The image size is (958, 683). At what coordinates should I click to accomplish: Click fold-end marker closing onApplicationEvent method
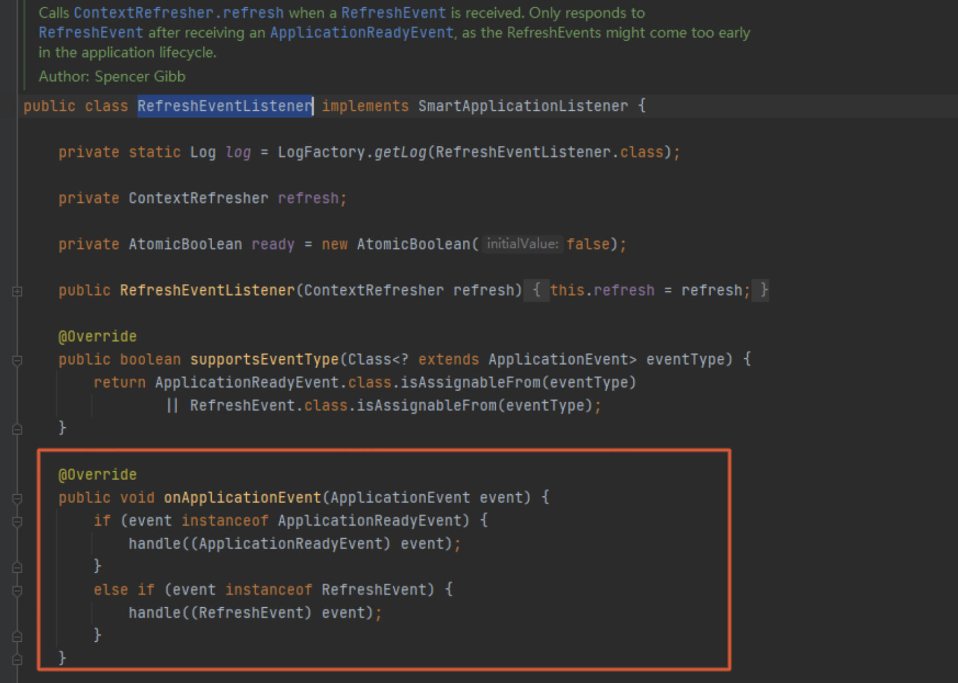[17, 659]
